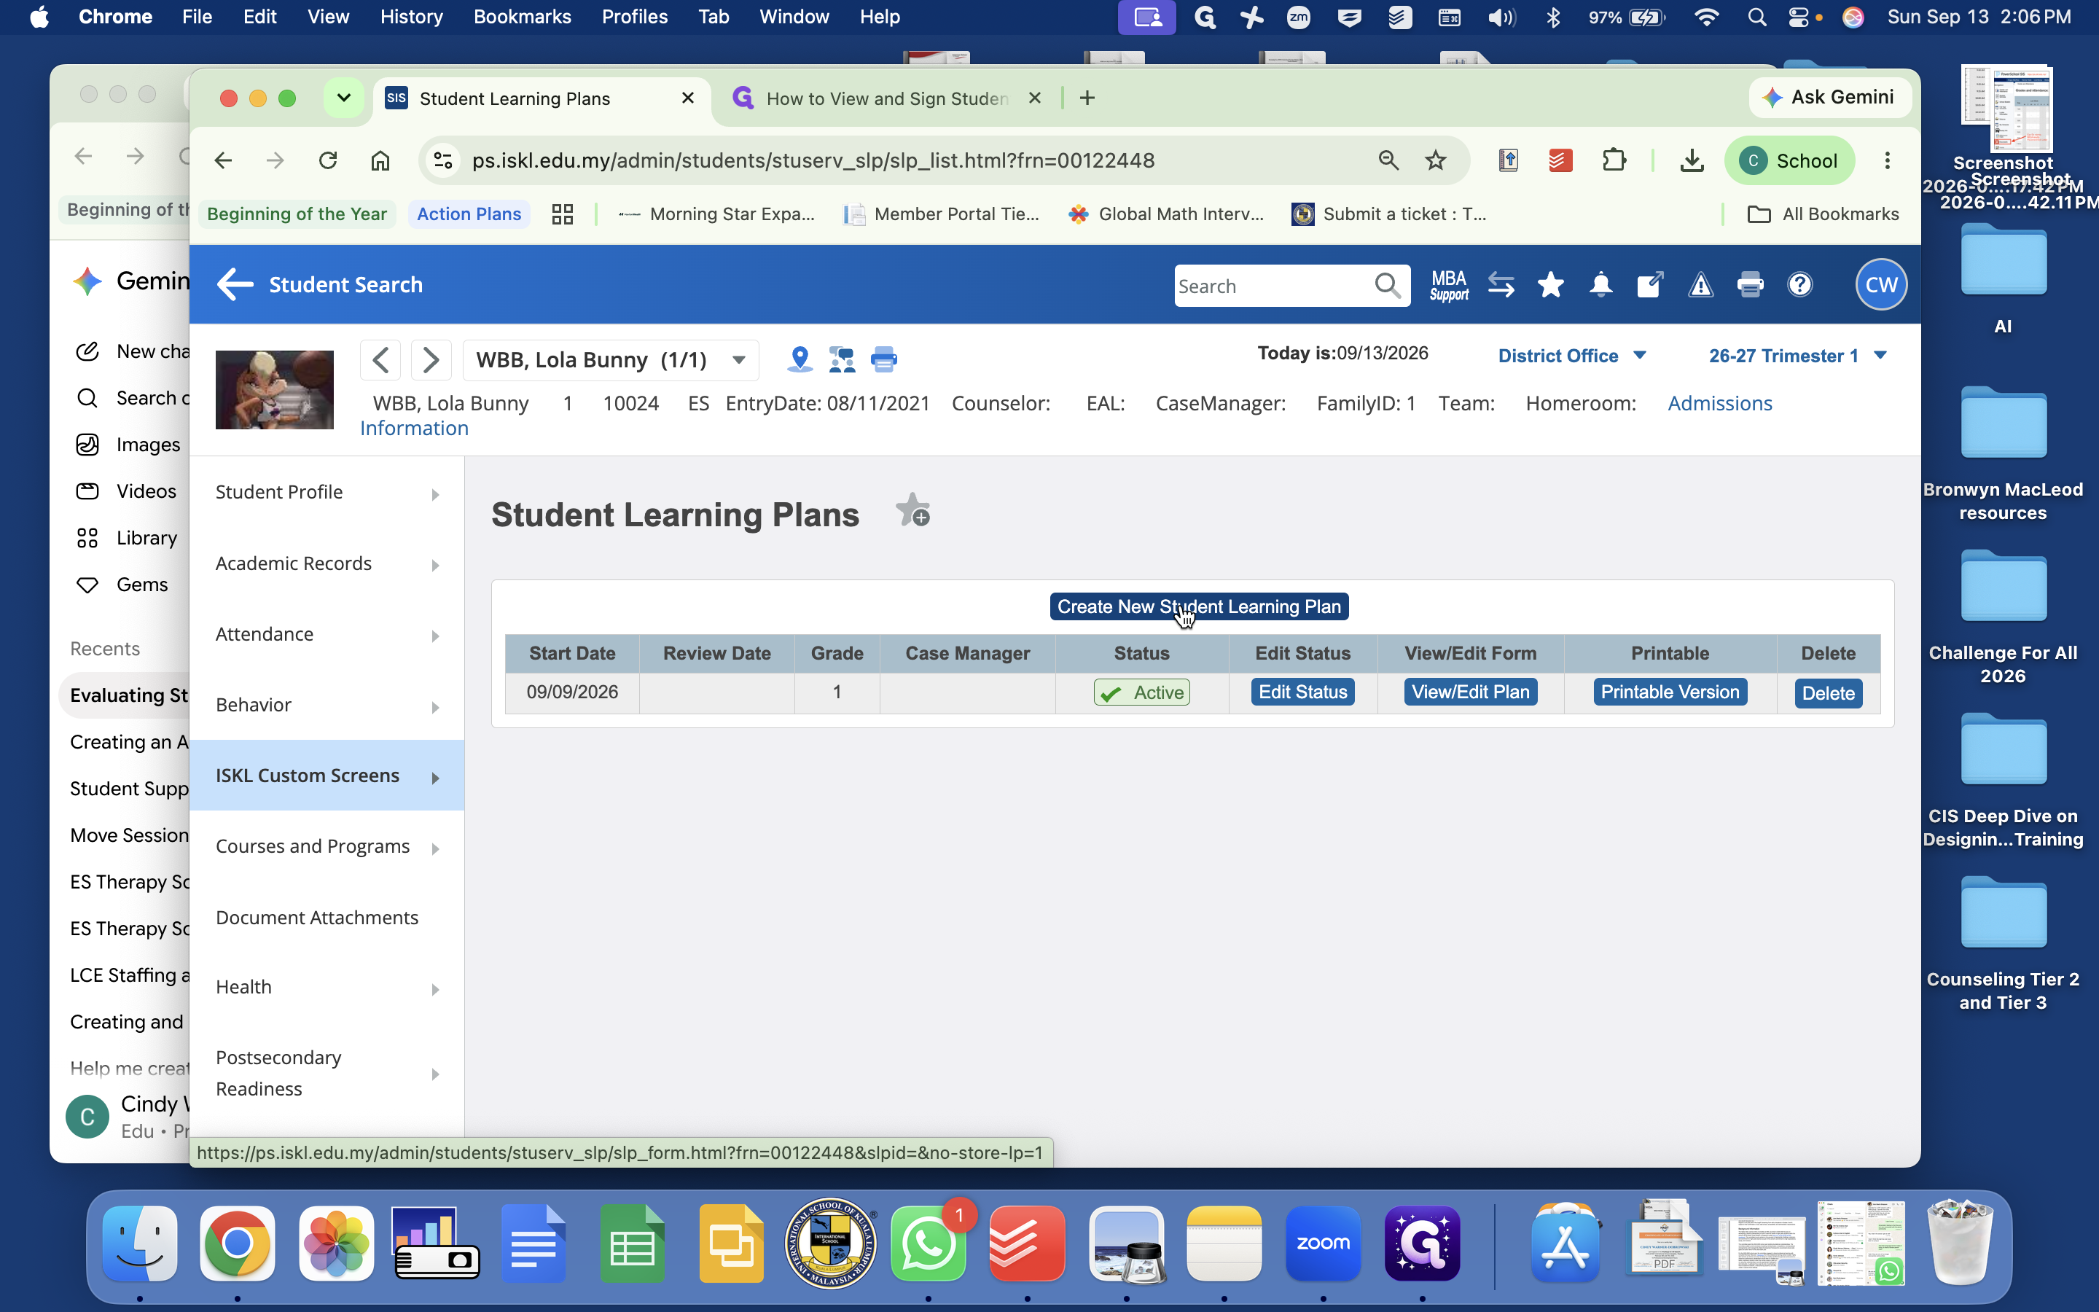
Task: Click Delete button for the plan
Action: 1828,693
